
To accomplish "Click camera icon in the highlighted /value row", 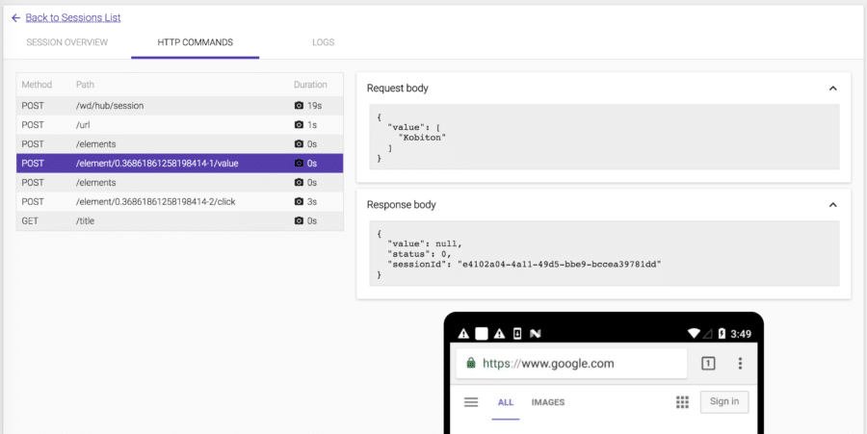I will [x=299, y=164].
